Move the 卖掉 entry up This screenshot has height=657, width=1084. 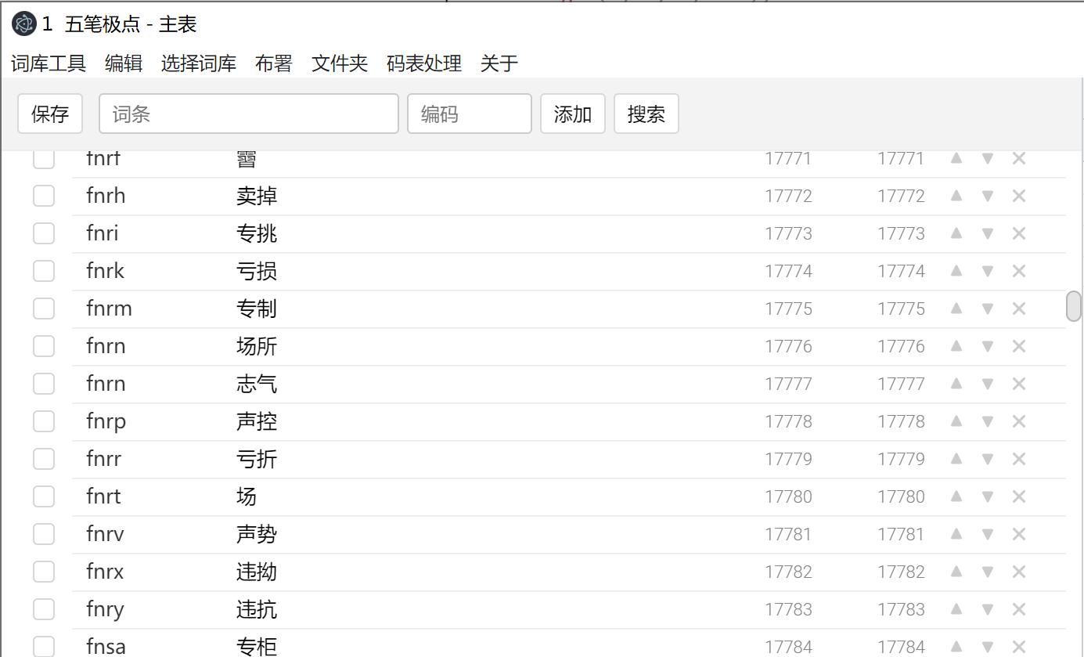(x=956, y=195)
